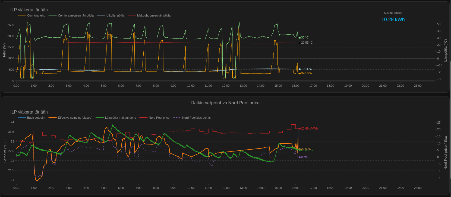Click the 10.29 kWh consumption value
This screenshot has width=451, height=197.
pyautogui.click(x=393, y=20)
